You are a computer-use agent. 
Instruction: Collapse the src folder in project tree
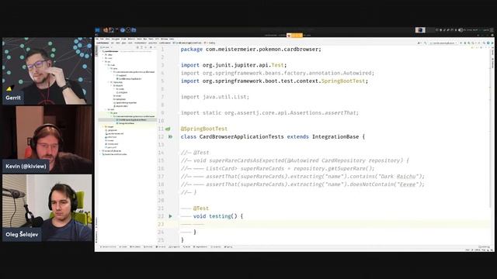tap(103, 62)
